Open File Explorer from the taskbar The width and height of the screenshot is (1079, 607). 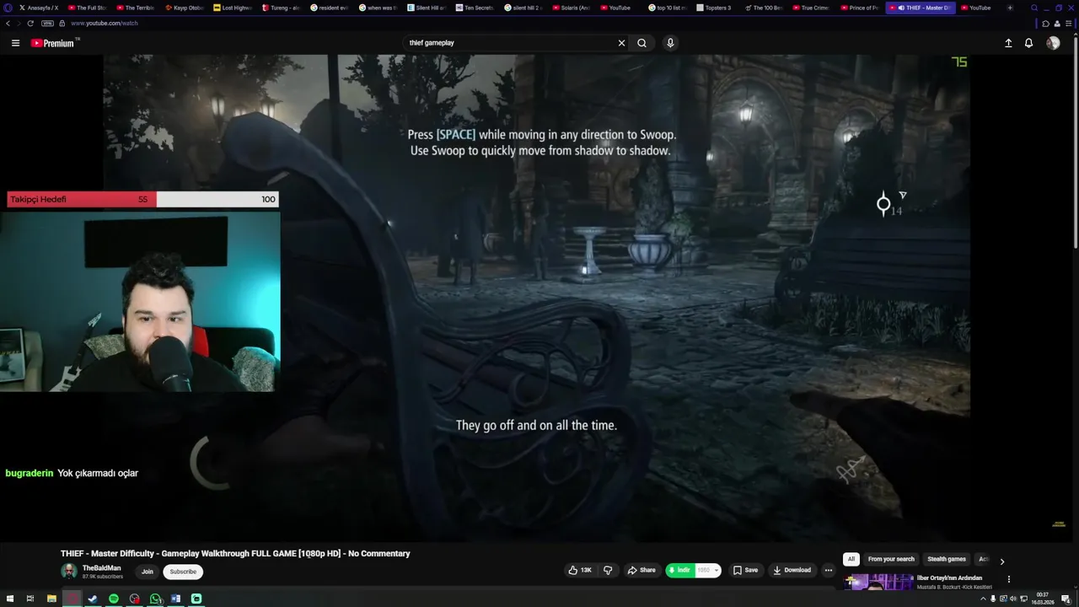tap(51, 599)
